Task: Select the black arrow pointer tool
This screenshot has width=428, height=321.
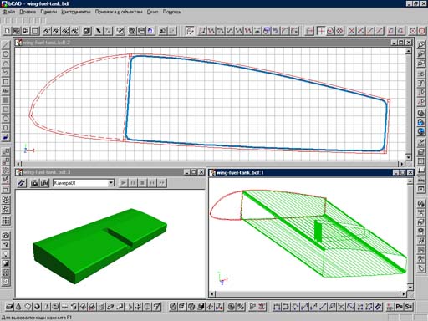Action: 99,31
